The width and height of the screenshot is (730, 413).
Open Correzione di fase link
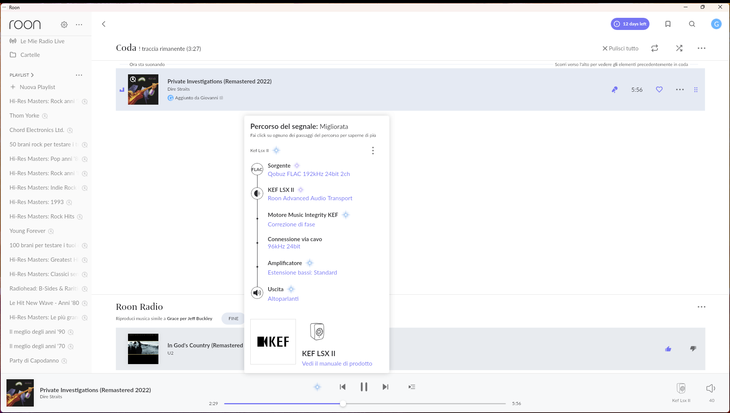(291, 224)
